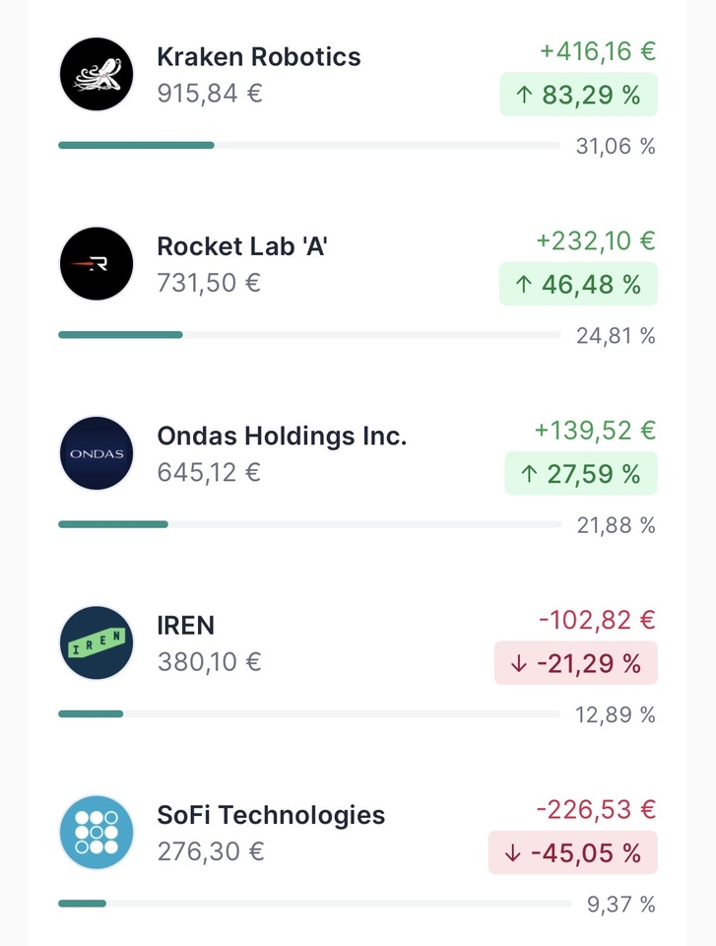The height and width of the screenshot is (946, 716).
Task: Open the Kraken Robotics position name
Action: 259,57
